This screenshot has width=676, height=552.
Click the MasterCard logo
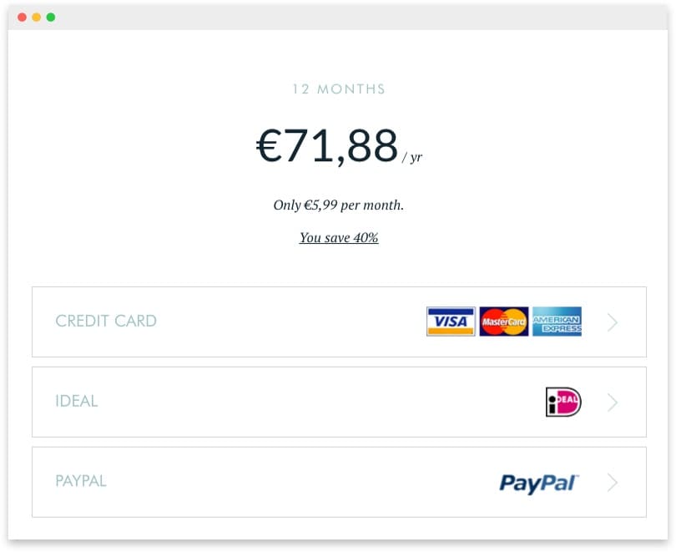click(503, 322)
